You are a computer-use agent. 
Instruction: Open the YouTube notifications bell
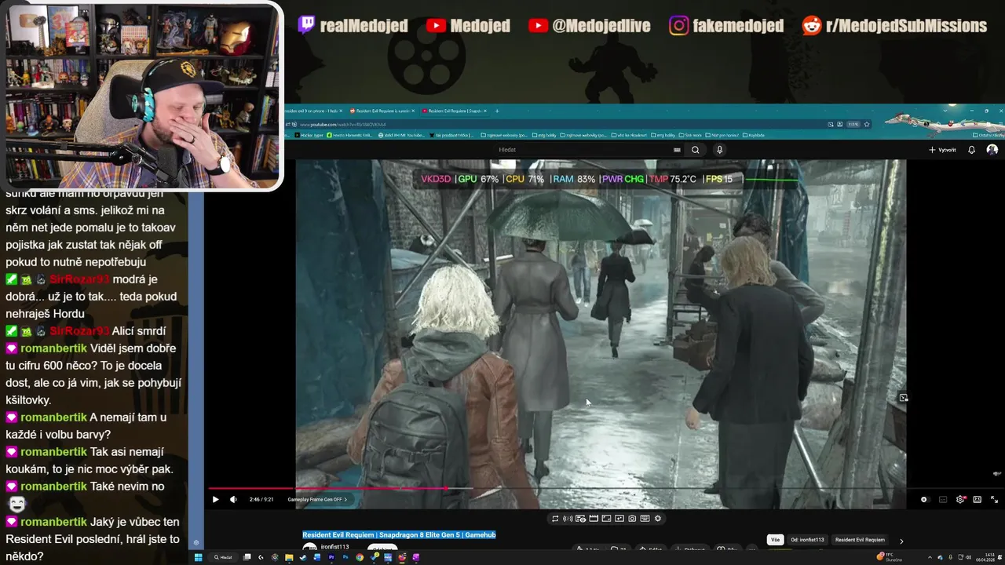coord(971,150)
